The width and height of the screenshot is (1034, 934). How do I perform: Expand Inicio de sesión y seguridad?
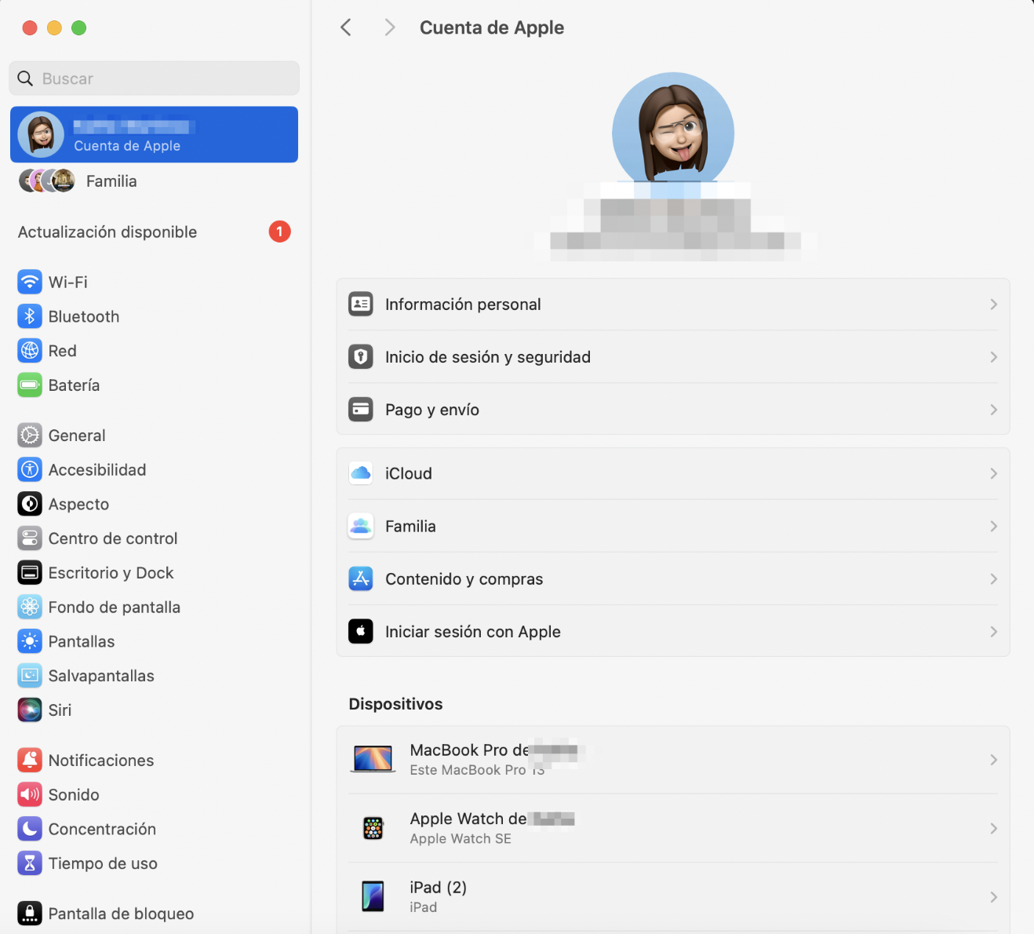pyautogui.click(x=673, y=356)
